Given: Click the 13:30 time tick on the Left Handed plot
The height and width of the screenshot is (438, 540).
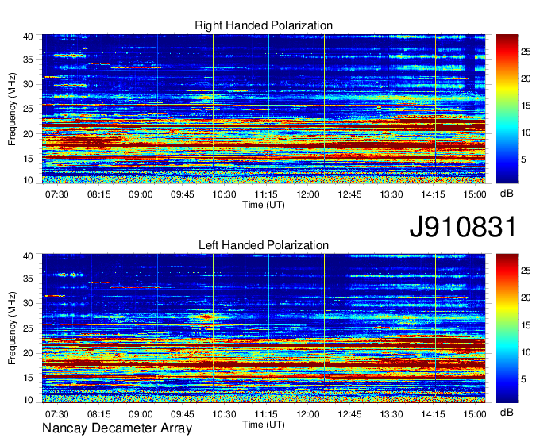Looking at the screenshot, I should click(x=391, y=413).
